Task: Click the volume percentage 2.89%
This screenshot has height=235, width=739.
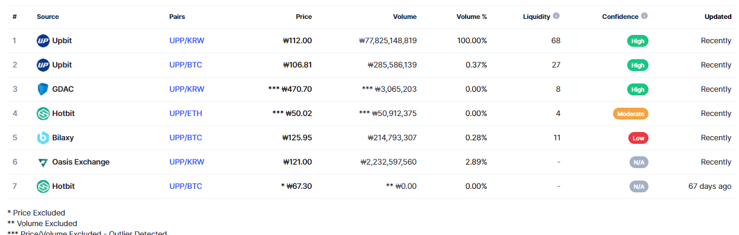Action: pyautogui.click(x=476, y=162)
